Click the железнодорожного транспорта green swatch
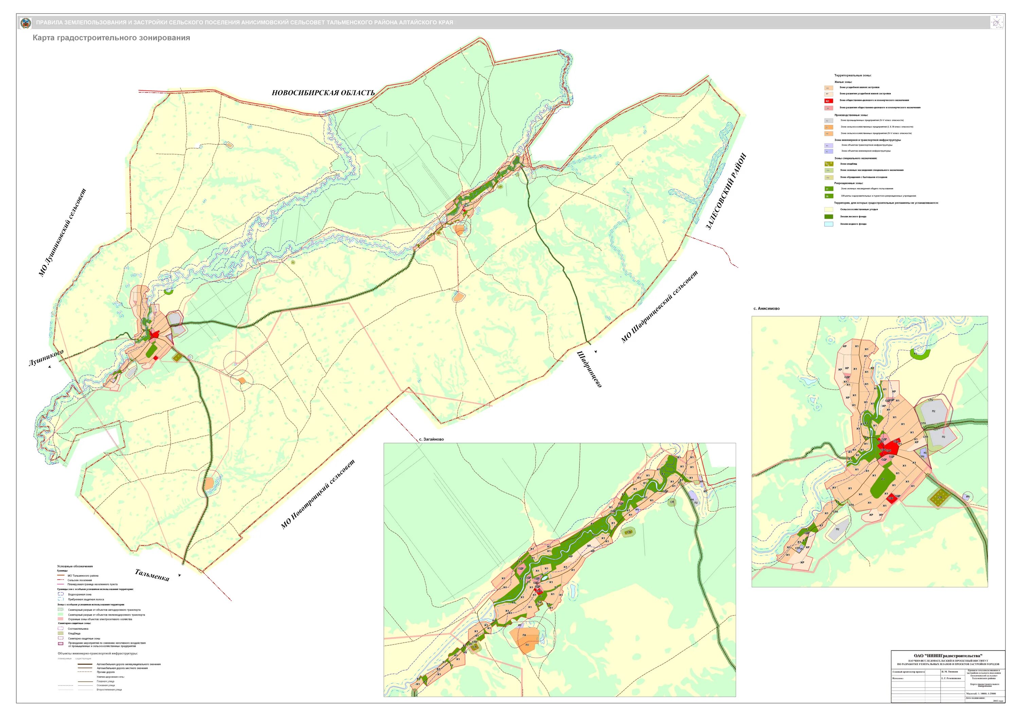Screen dimensions: 1019x715 point(61,614)
